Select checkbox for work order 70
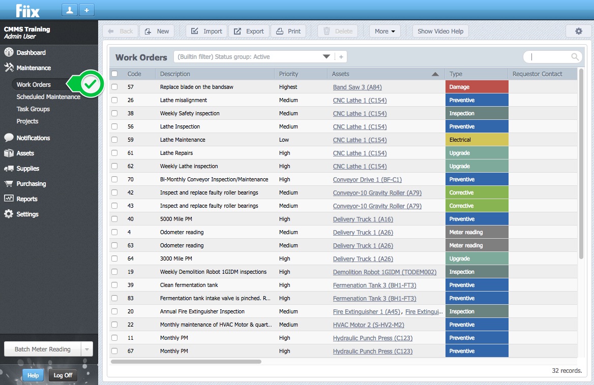Screen dimensions: 594x385 click(114, 179)
